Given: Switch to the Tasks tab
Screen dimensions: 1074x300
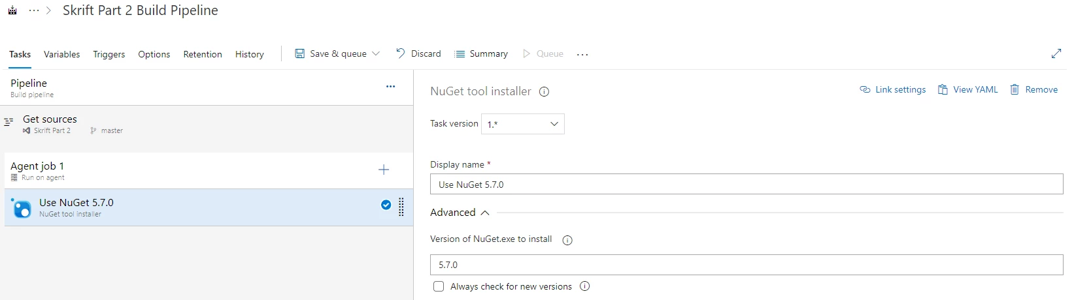Looking at the screenshot, I should (x=20, y=54).
